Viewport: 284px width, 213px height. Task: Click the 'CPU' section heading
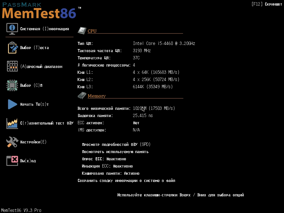click(x=92, y=31)
